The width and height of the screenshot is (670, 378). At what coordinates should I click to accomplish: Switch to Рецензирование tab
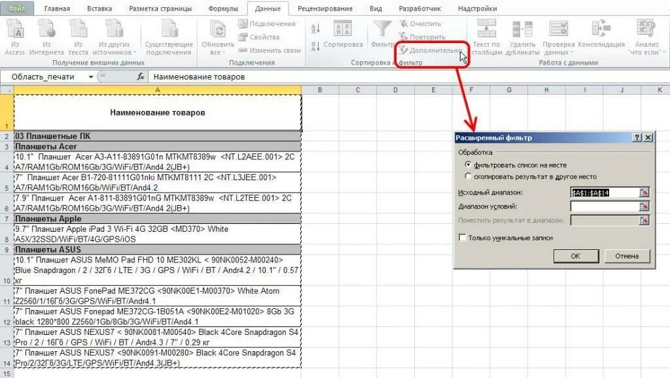(325, 8)
